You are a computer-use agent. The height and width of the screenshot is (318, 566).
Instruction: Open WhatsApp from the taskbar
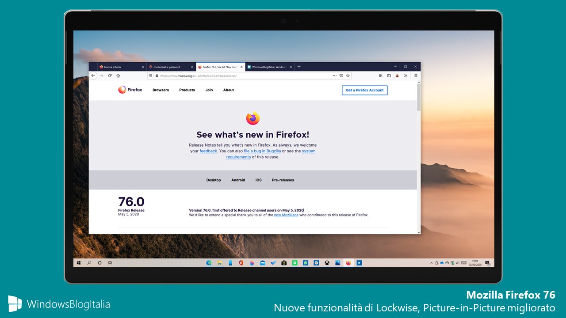pyautogui.click(x=306, y=263)
